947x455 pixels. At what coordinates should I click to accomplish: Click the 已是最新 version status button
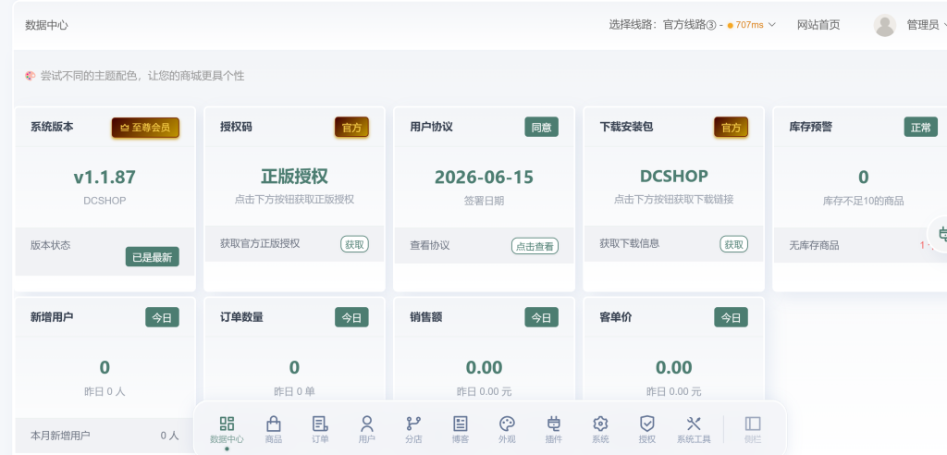[x=153, y=257]
